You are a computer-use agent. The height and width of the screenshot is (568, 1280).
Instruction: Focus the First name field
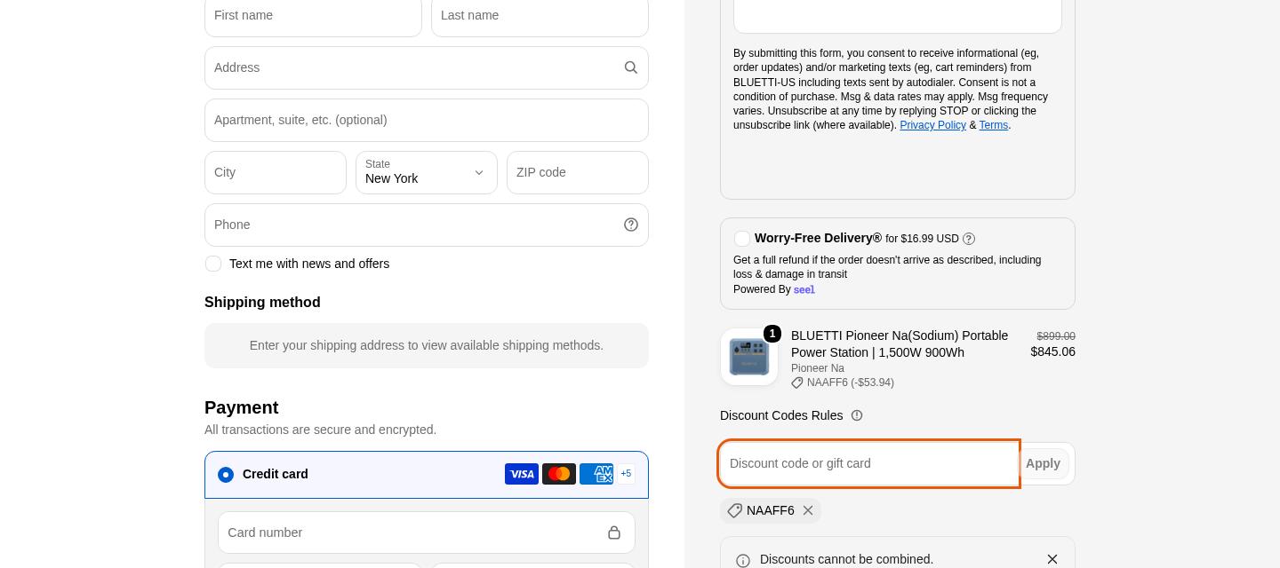pyautogui.click(x=313, y=16)
